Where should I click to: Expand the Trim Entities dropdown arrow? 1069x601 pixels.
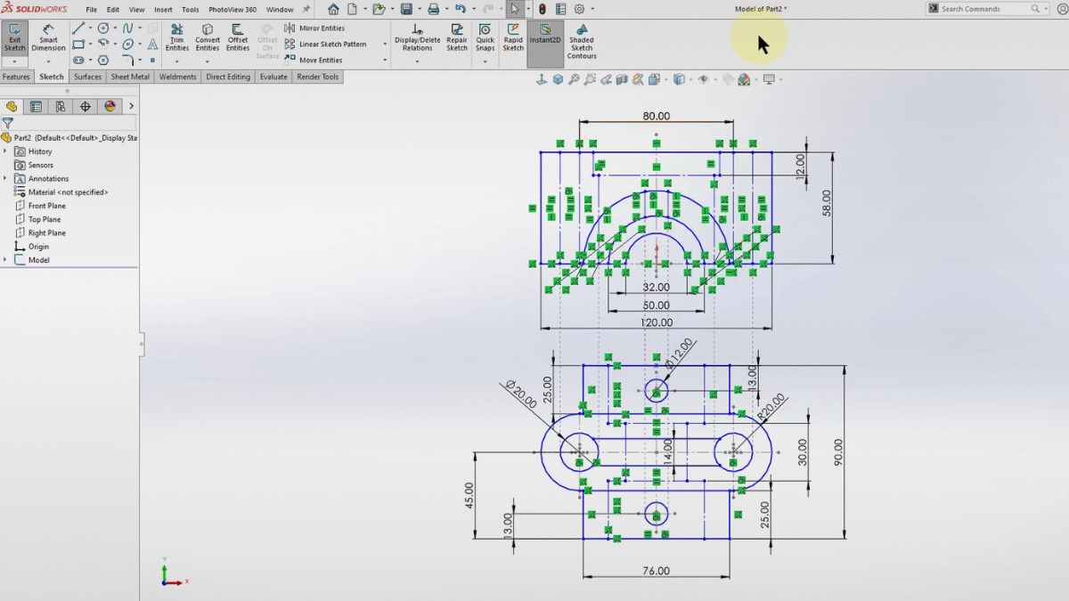177,61
